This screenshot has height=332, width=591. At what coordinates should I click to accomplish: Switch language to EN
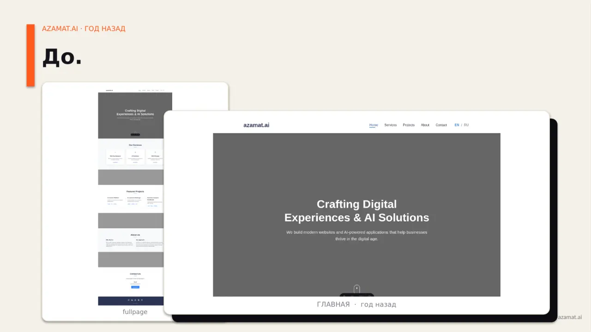pos(457,125)
